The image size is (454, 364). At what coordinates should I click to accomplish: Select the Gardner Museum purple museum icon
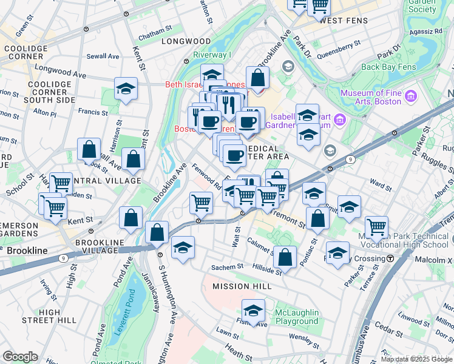pyautogui.click(x=340, y=120)
